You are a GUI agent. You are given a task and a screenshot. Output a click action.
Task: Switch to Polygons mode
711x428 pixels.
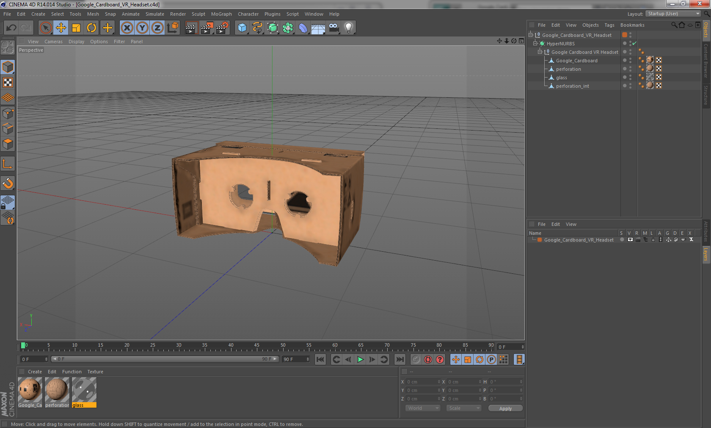pyautogui.click(x=8, y=144)
